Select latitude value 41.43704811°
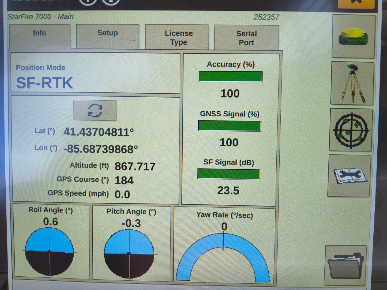 click(99, 132)
